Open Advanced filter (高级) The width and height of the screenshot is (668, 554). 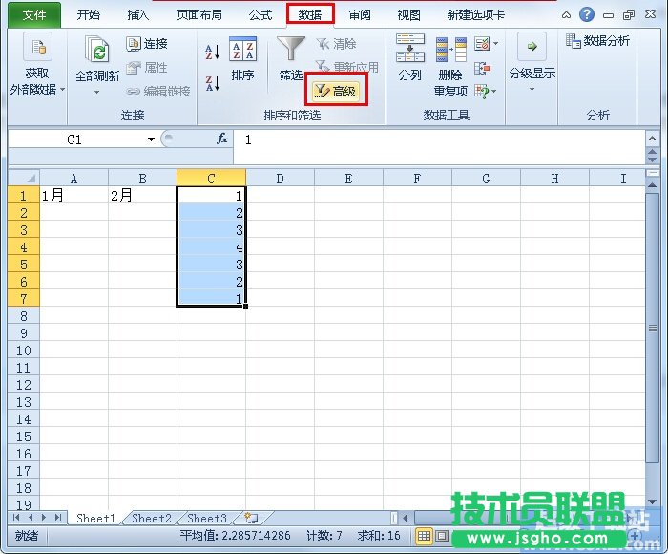[336, 91]
